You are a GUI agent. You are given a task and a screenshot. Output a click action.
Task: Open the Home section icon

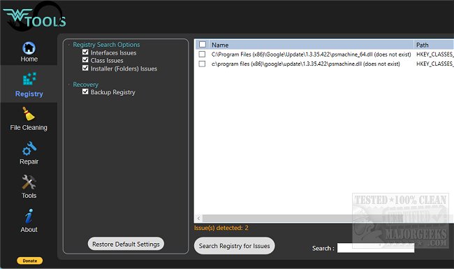coord(29,48)
